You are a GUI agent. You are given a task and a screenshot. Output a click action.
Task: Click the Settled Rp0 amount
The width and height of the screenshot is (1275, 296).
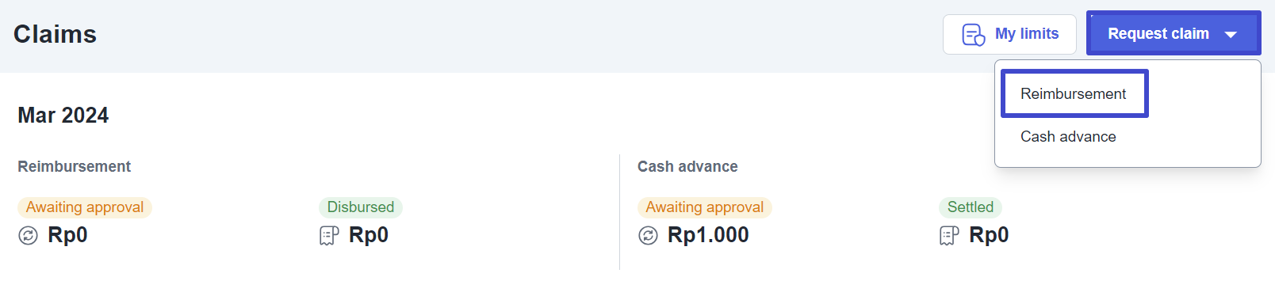pyautogui.click(x=989, y=235)
